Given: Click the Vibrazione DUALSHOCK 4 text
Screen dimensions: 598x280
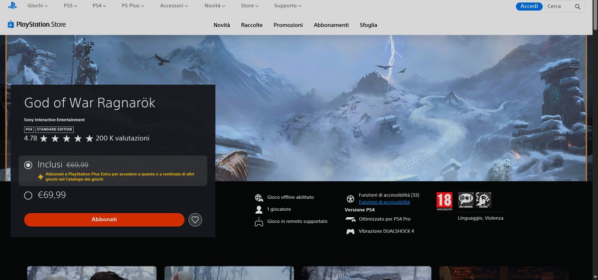Looking at the screenshot, I should tap(386, 231).
